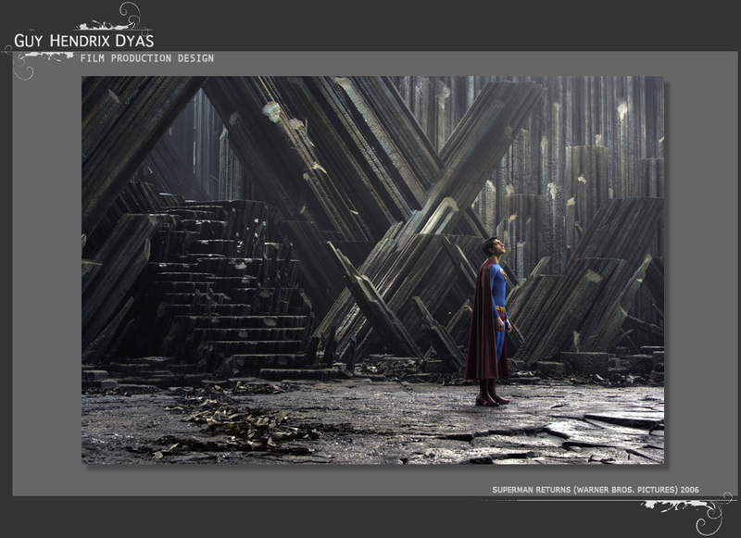Screen dimensions: 741x538
Task: Select the 'Film Production Design' subtitle text
Action: [147, 58]
